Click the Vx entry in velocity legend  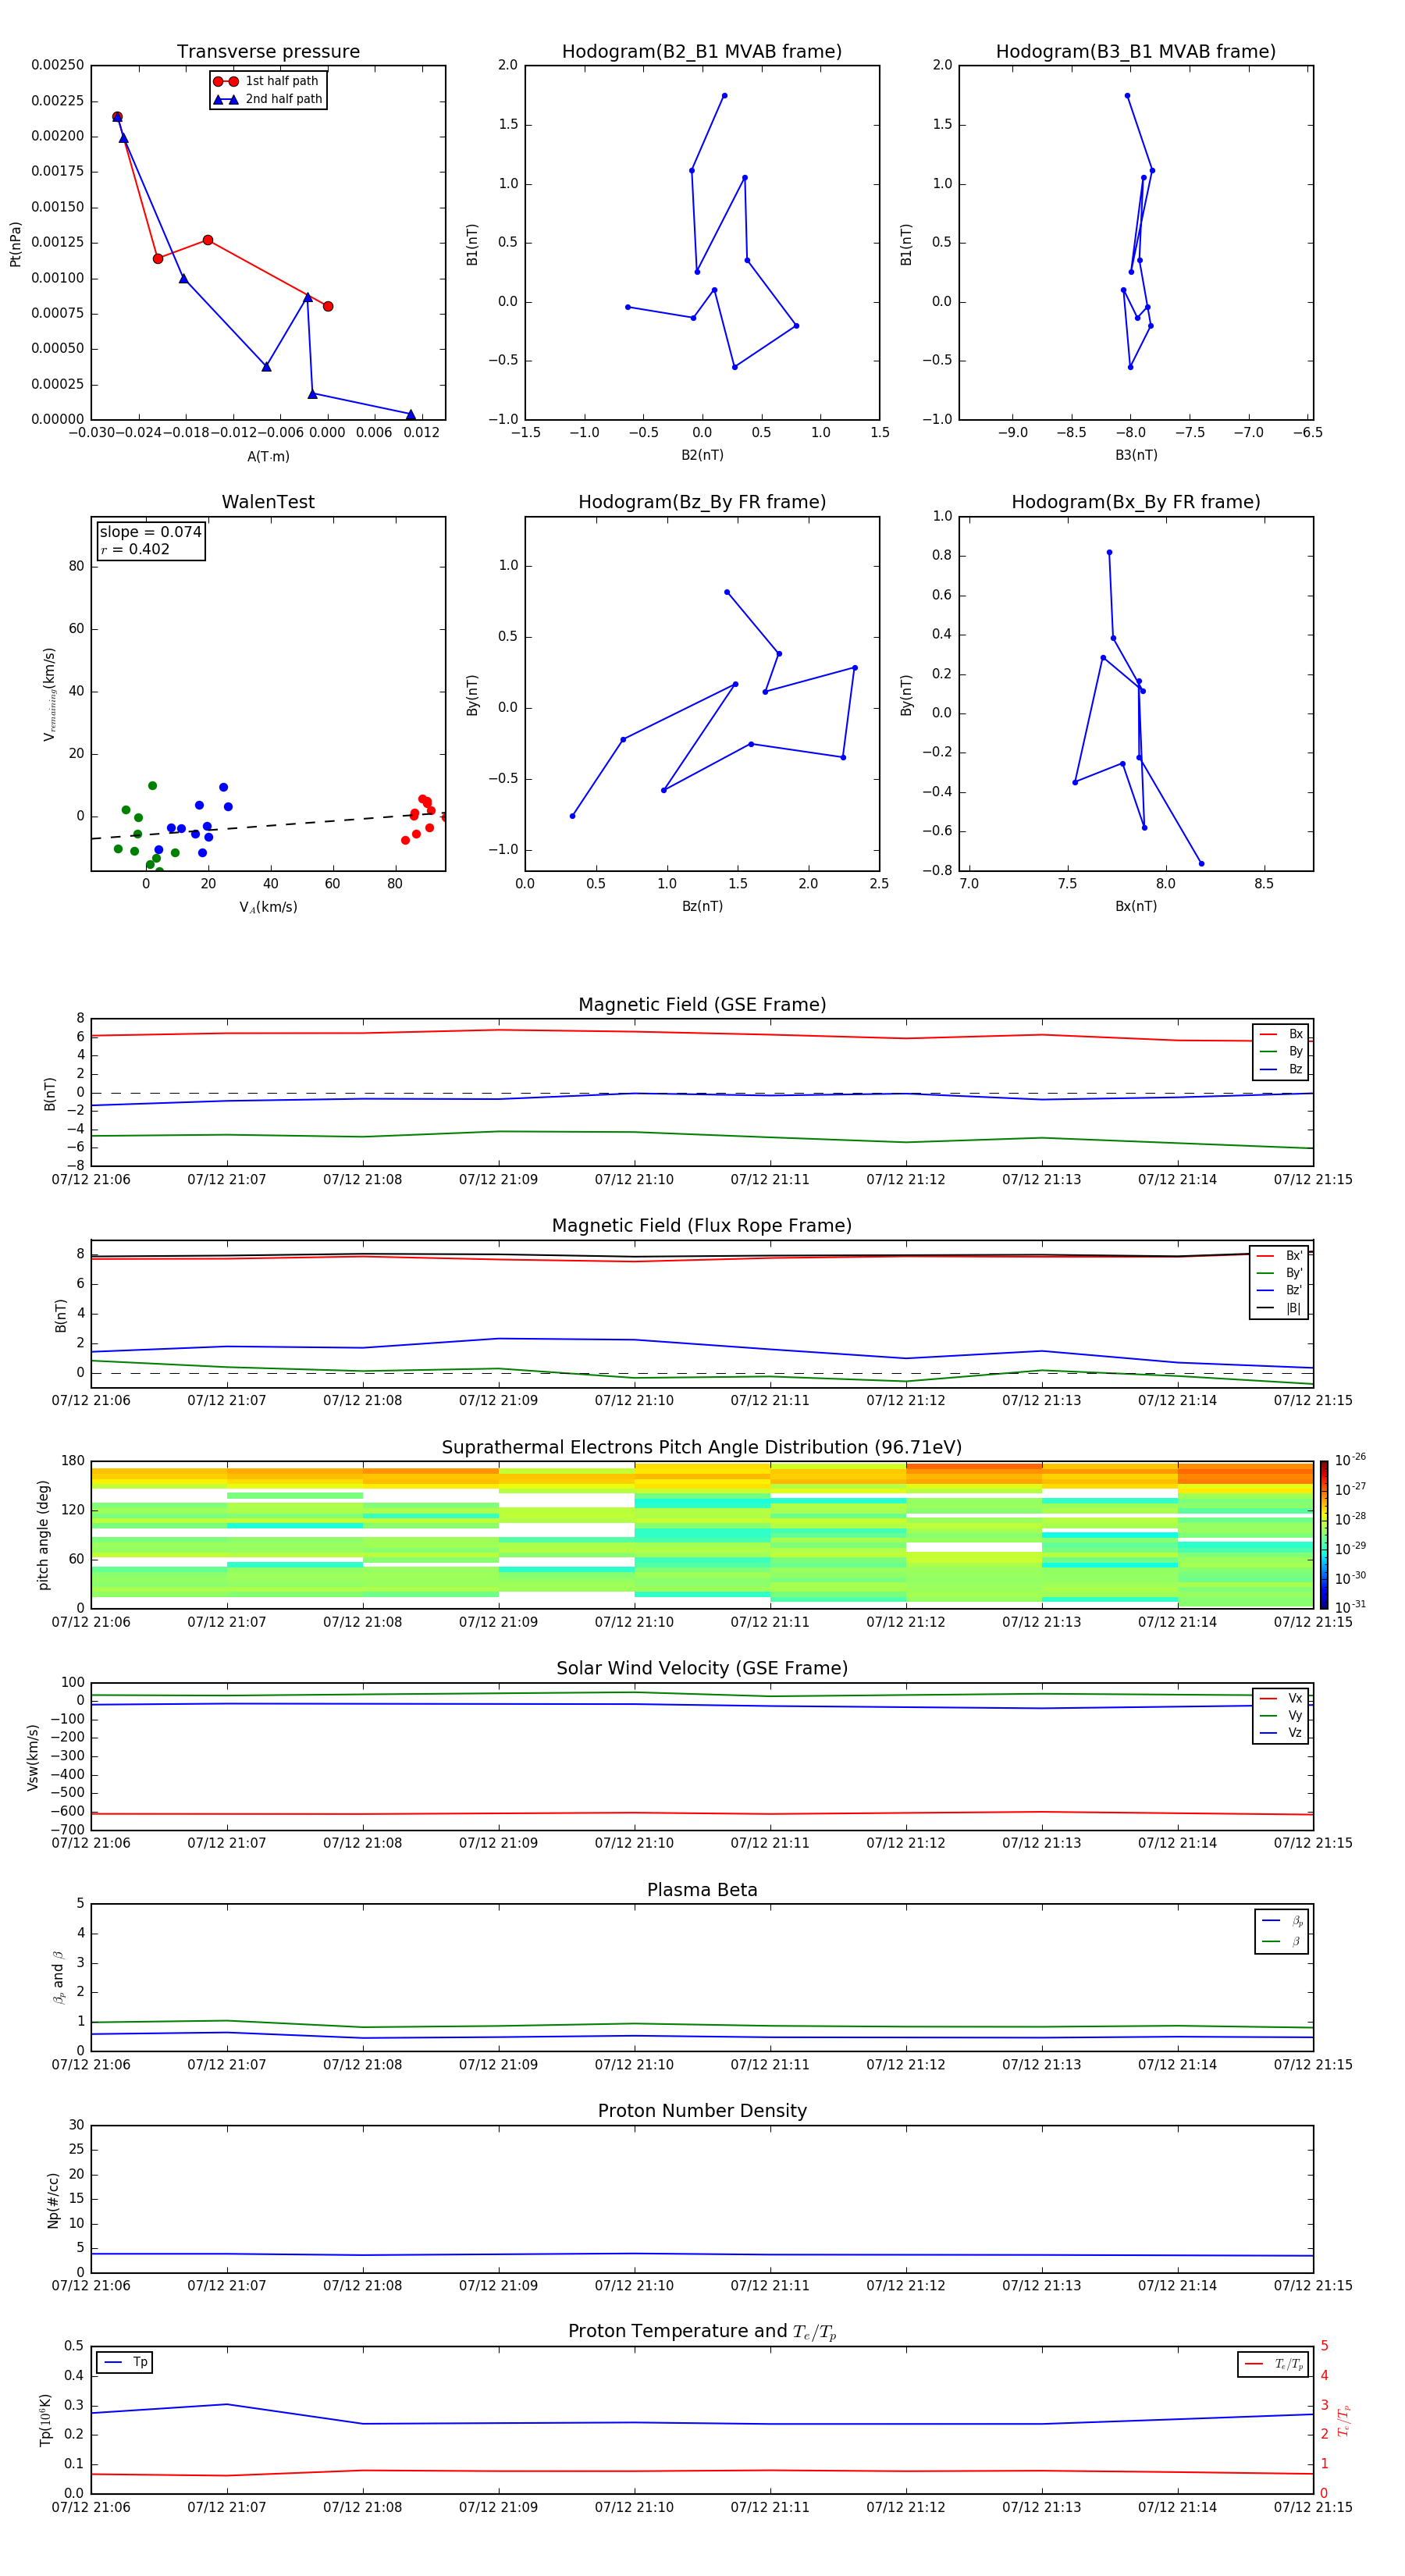(x=1282, y=1698)
